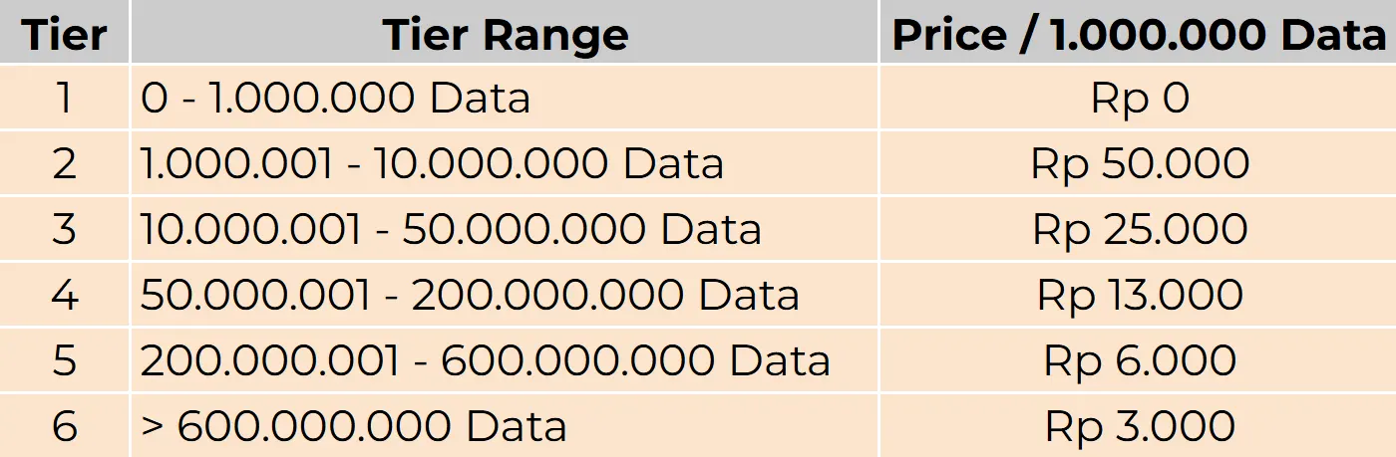
Task: Select the "Rp 25.000" price cell
Action: tap(1140, 229)
